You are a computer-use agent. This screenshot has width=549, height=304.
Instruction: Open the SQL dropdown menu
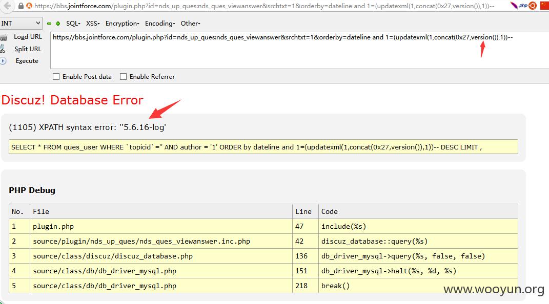click(x=73, y=24)
